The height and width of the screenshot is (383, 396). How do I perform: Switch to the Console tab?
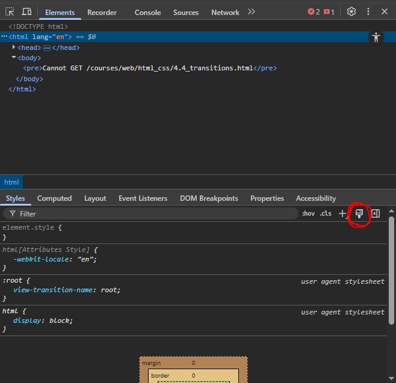point(147,12)
